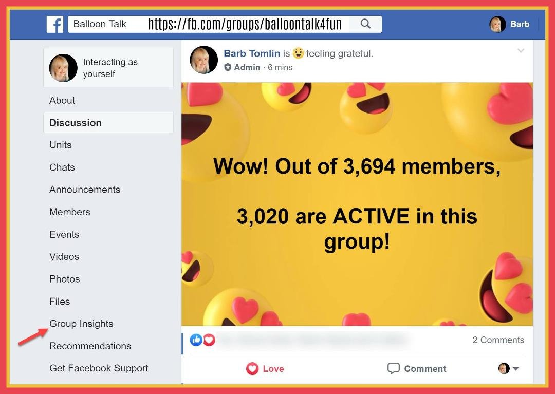Open Announcements
The image size is (555, 394).
[85, 189]
